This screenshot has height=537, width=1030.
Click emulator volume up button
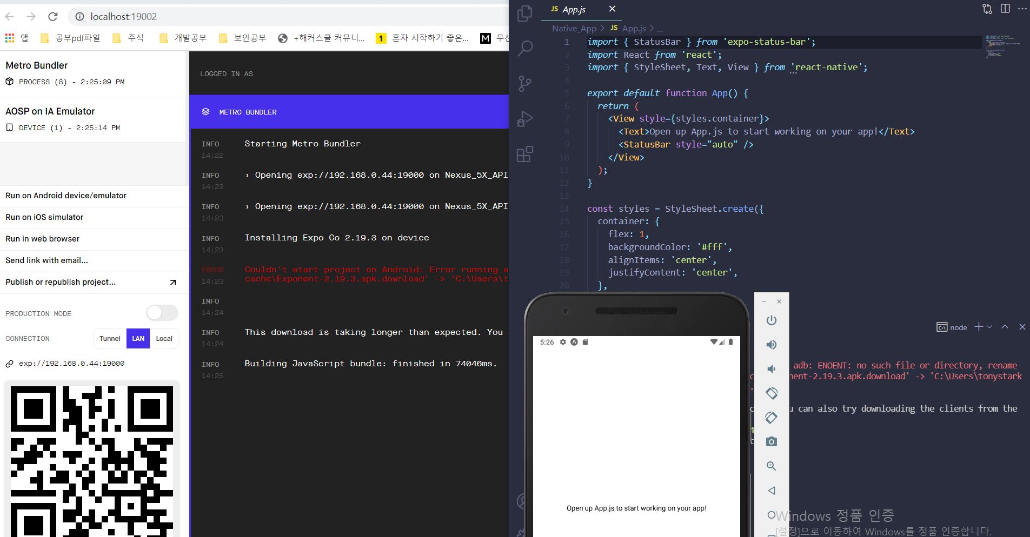pos(772,345)
